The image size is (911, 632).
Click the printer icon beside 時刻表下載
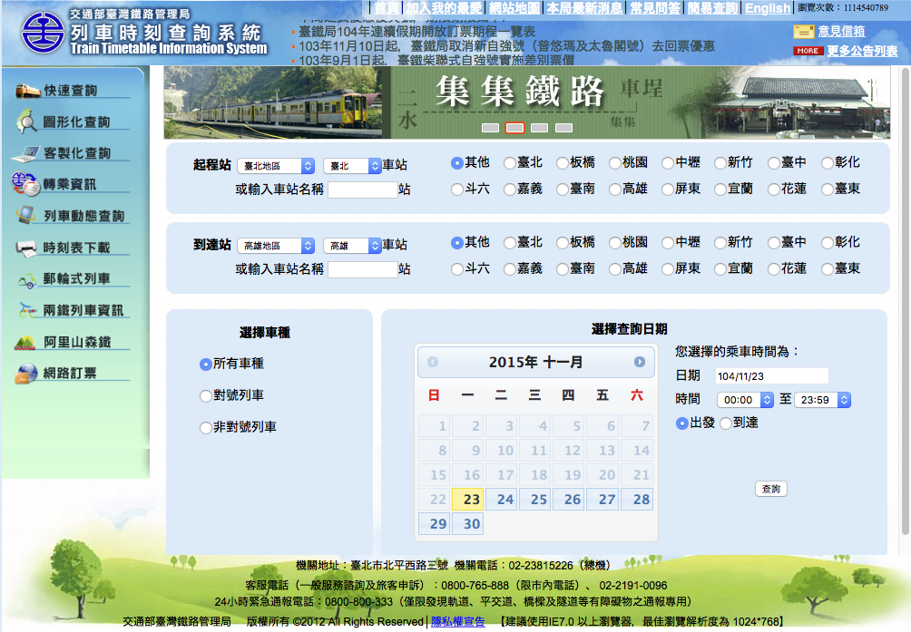(26, 248)
